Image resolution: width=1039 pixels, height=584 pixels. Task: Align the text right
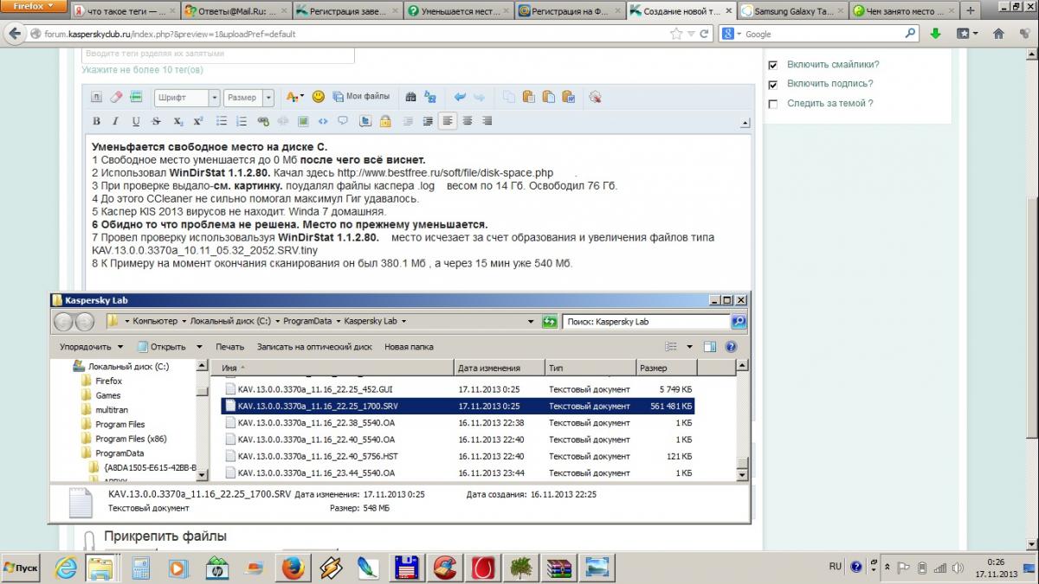coord(488,121)
